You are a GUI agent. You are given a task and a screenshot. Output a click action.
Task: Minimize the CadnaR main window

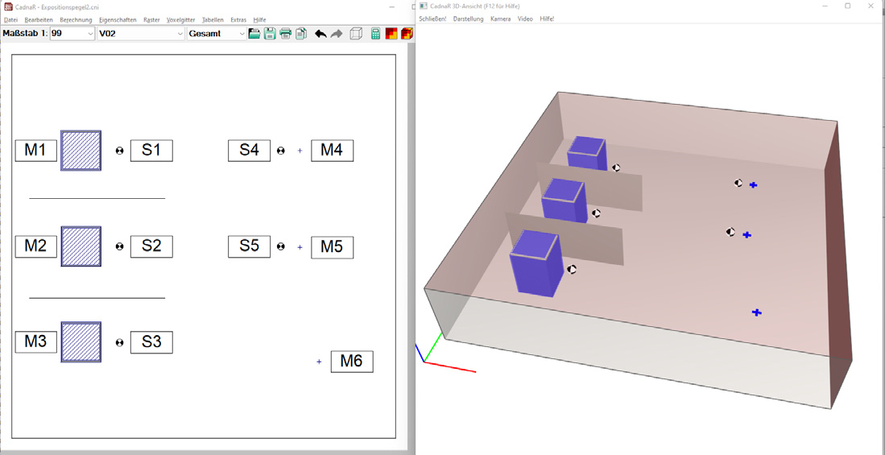click(x=392, y=6)
